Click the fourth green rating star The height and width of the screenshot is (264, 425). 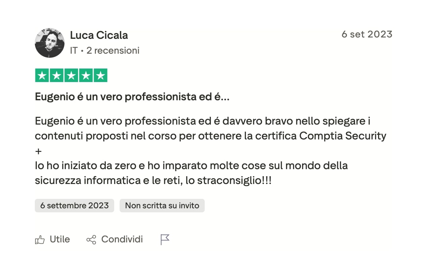(x=85, y=75)
